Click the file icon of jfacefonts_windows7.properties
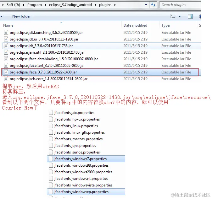 pos(51,159)
